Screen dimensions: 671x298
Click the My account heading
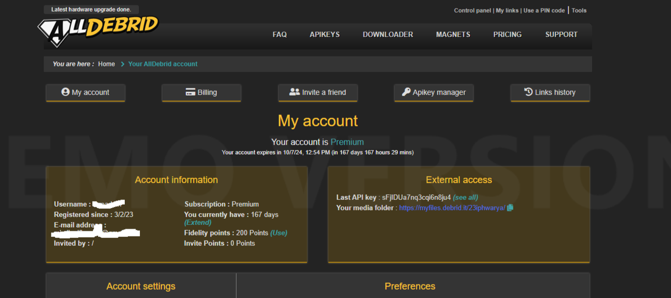click(x=318, y=121)
